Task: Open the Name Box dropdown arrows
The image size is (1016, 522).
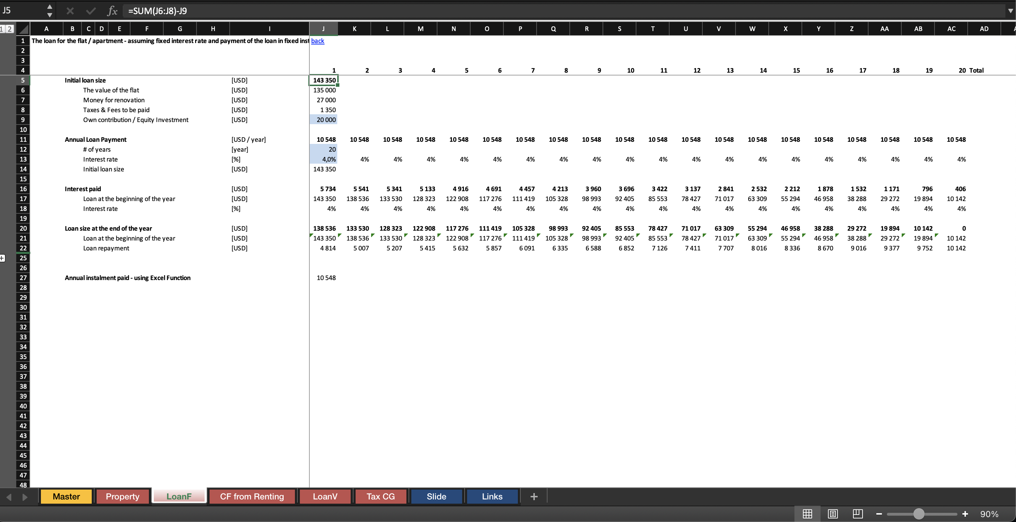Action: coord(50,11)
